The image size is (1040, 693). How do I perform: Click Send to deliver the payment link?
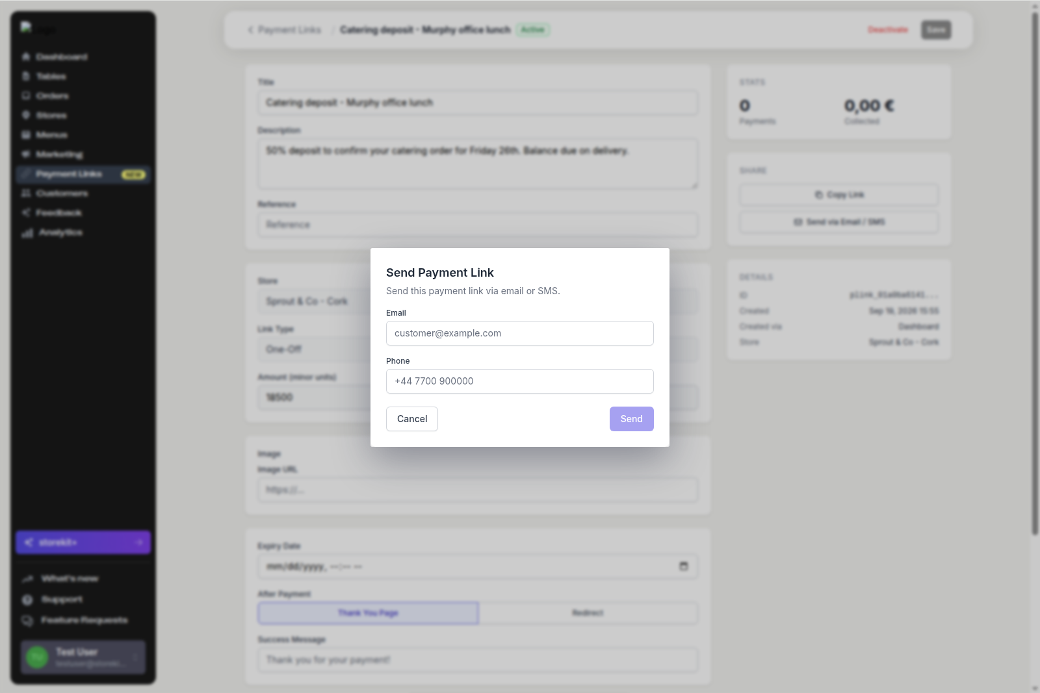631,419
